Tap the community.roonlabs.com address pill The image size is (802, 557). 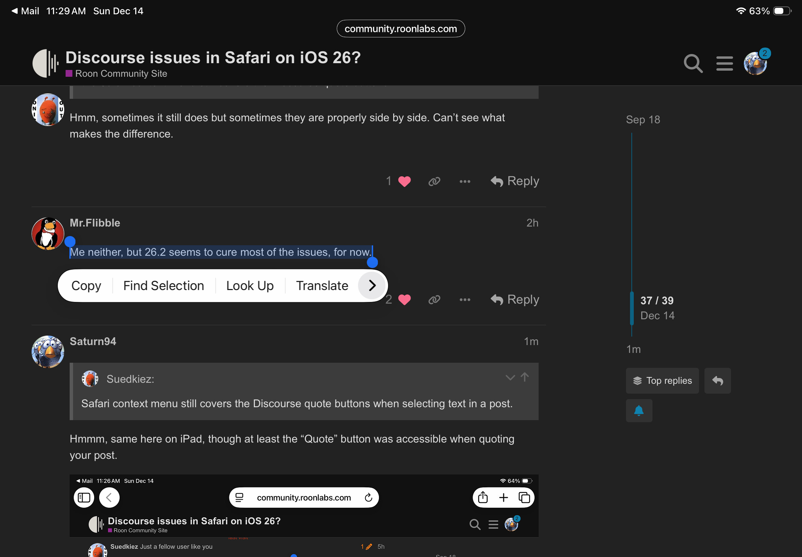coord(400,29)
